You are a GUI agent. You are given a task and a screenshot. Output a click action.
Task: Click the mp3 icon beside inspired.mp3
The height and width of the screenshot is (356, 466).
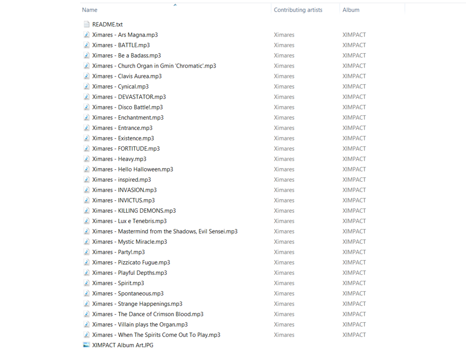click(x=87, y=179)
